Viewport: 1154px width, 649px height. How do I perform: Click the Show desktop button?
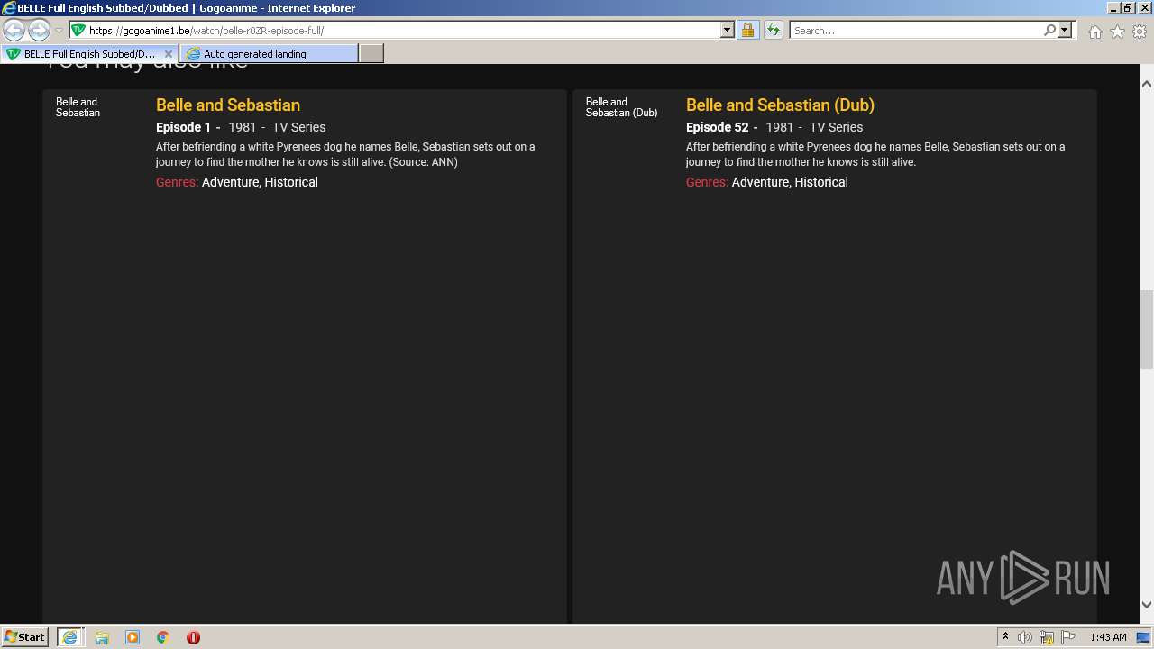point(1144,637)
